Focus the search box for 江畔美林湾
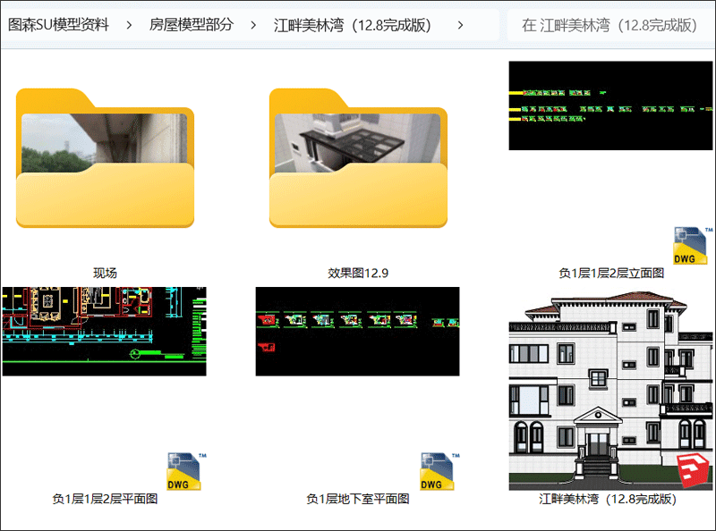Viewport: 716px width, 531px height. pos(609,25)
